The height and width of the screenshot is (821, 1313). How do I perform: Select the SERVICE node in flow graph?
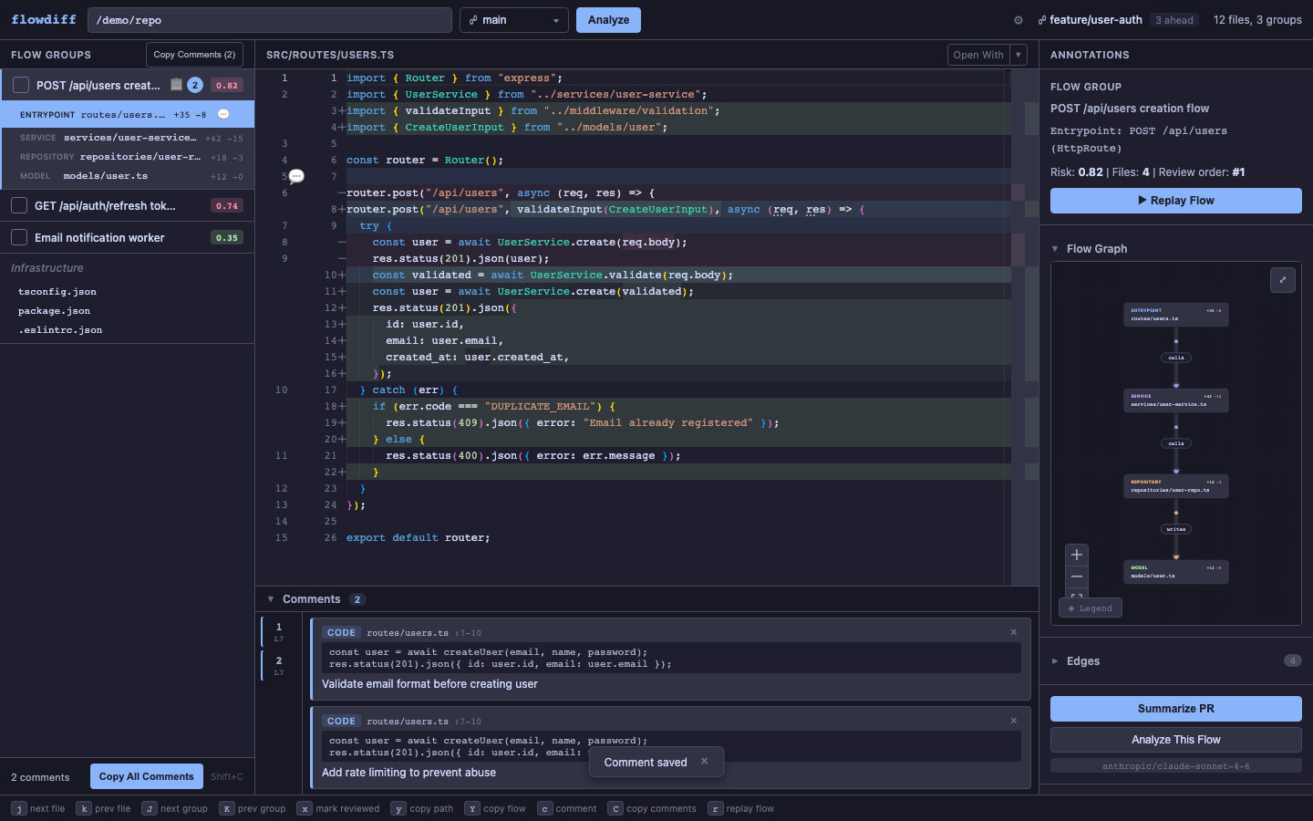coord(1176,400)
